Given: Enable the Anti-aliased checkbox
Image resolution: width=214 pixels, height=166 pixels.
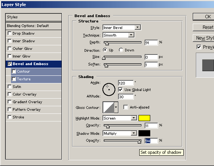Looking at the screenshot, I should 126,107.
